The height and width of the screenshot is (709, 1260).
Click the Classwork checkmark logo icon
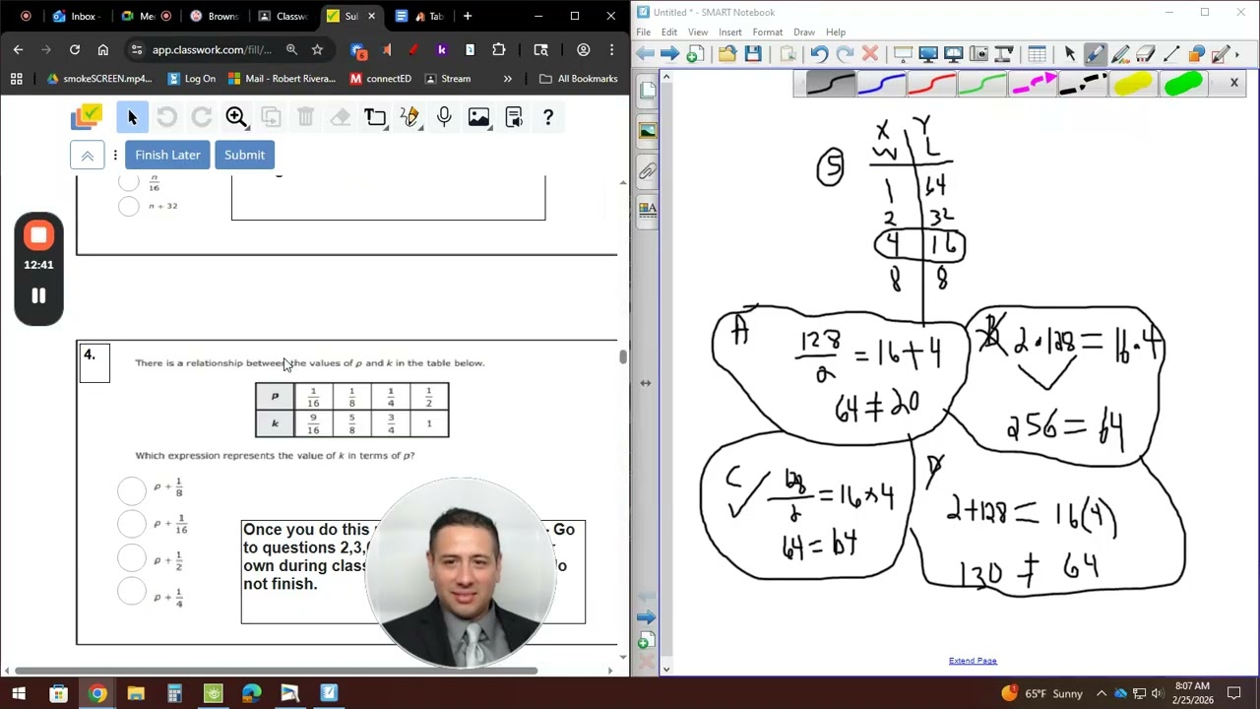pos(87,117)
